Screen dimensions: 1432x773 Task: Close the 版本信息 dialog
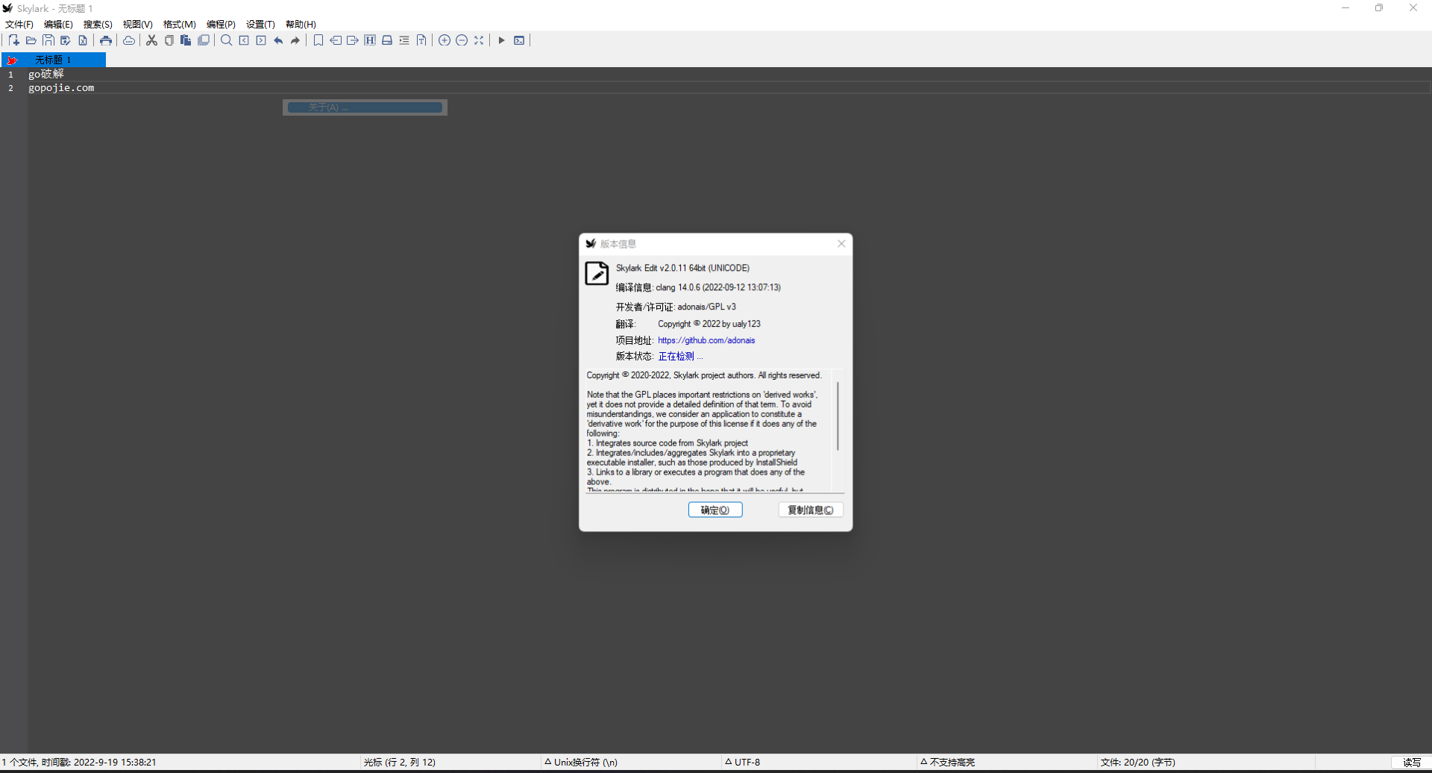(841, 244)
